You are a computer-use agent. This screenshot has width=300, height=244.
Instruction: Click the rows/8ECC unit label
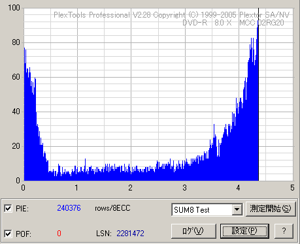112,208
